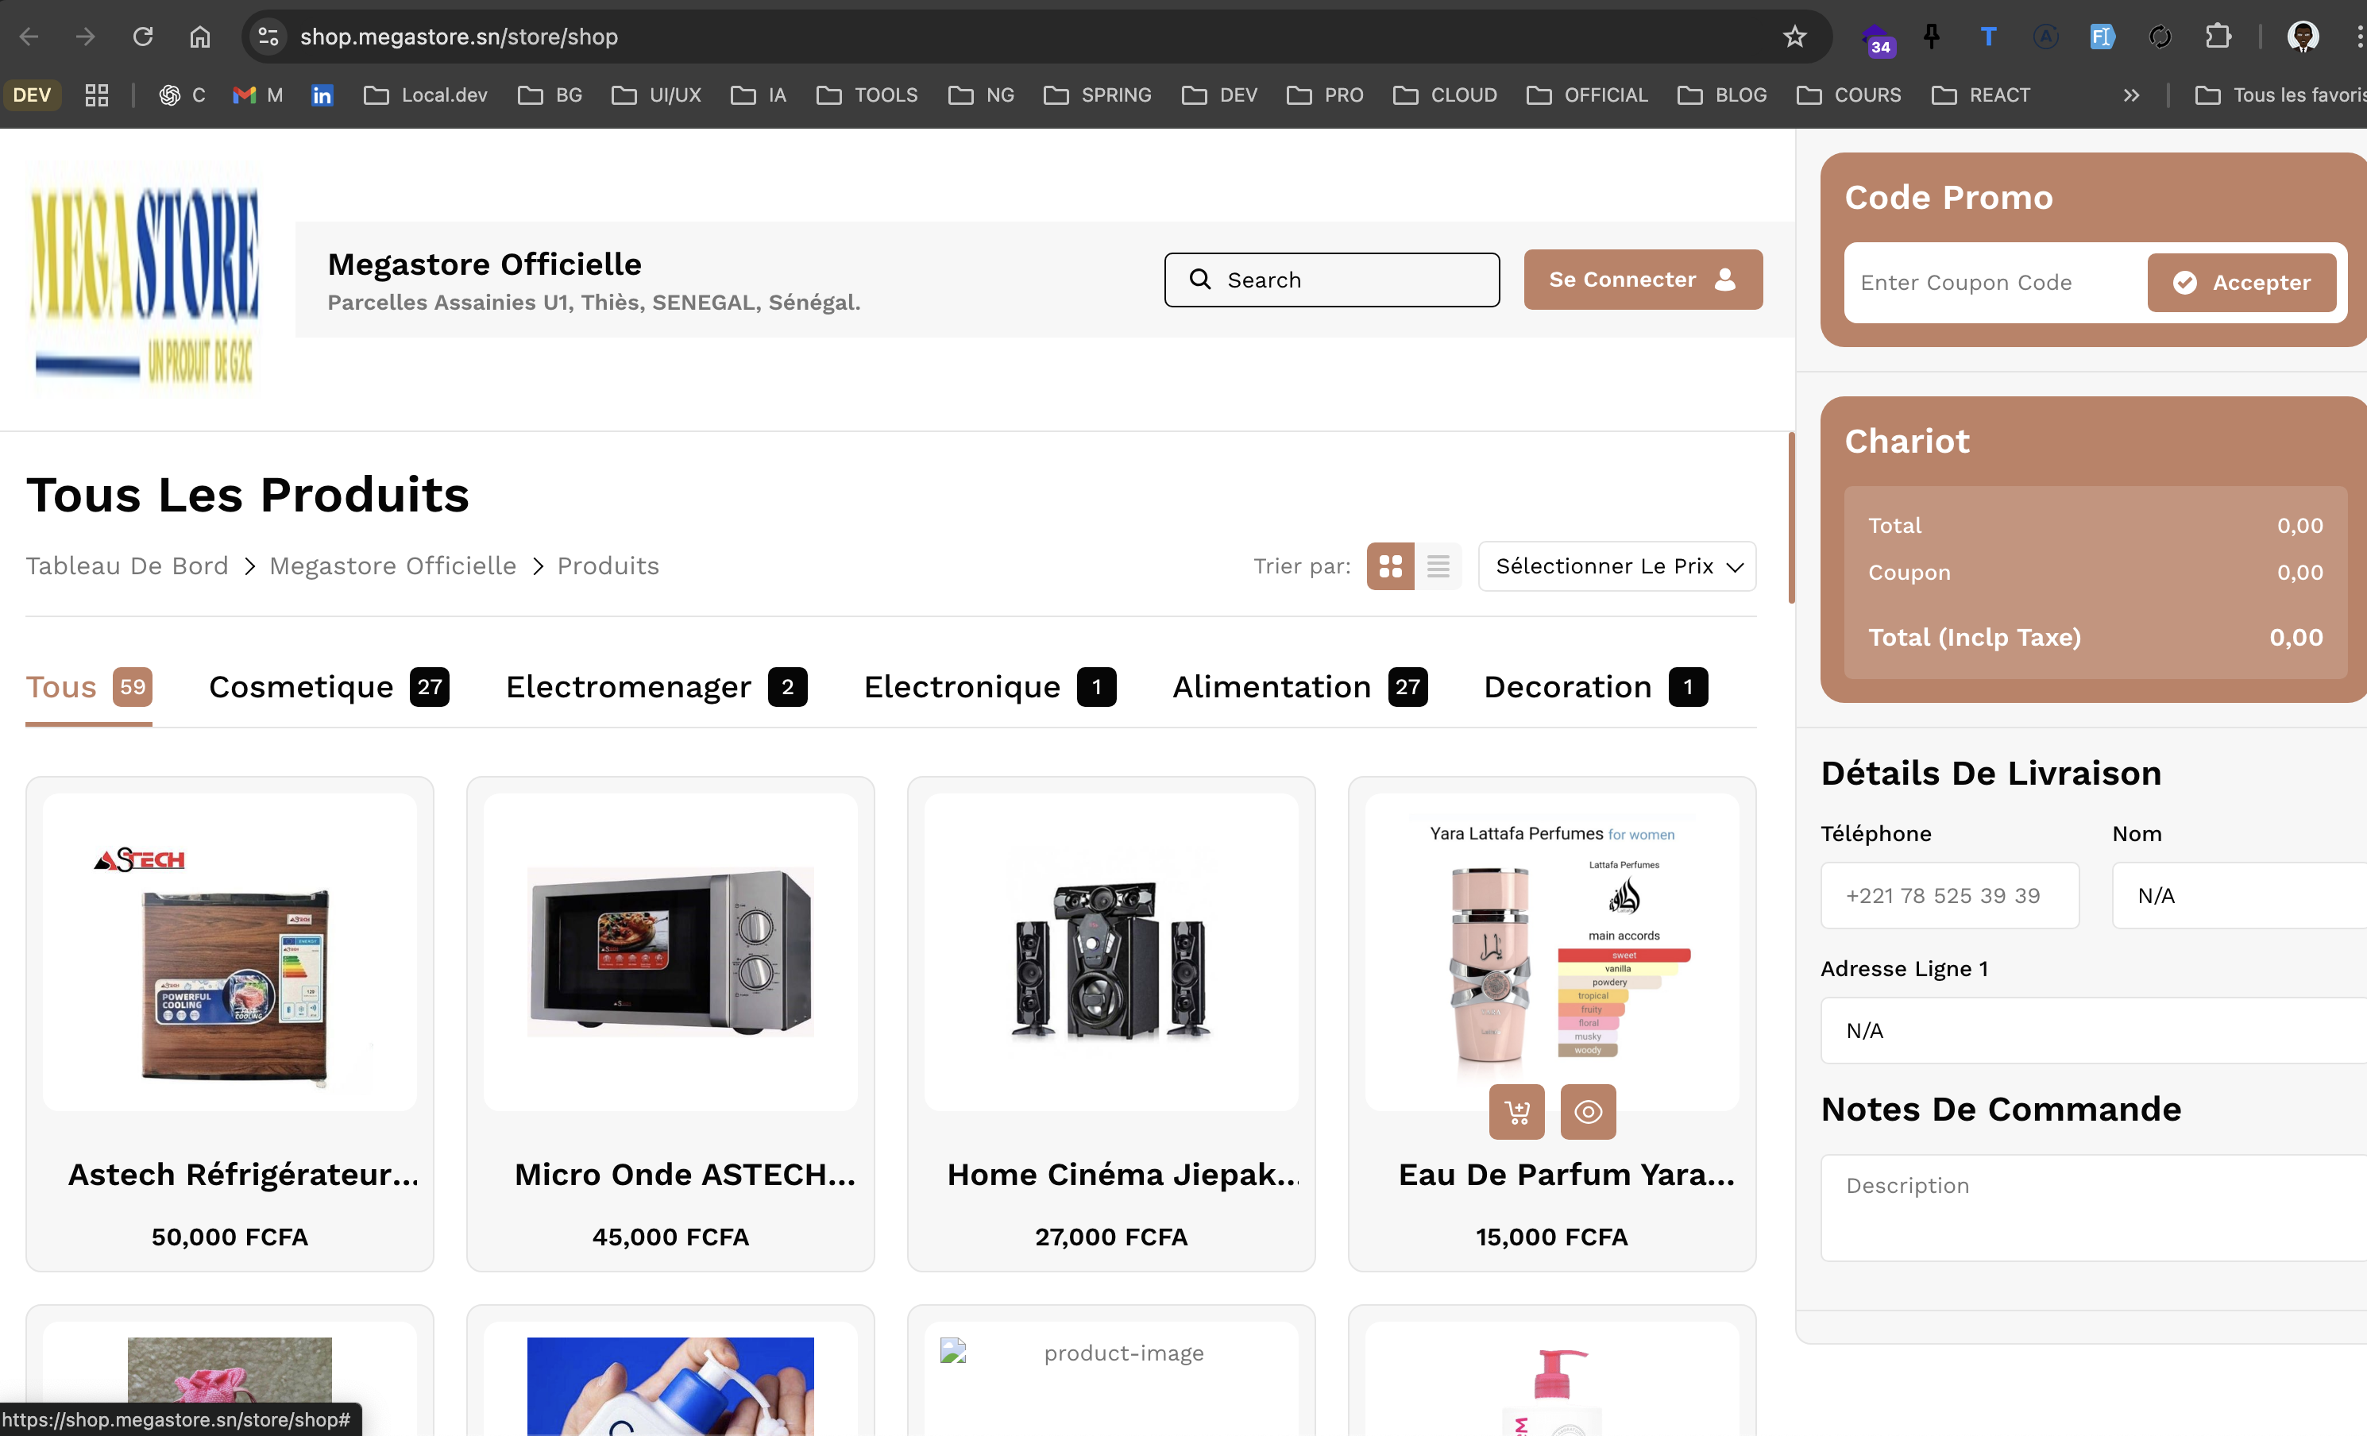Image resolution: width=2367 pixels, height=1436 pixels.
Task: Open the LinkedIn bookmark icon
Action: click(x=322, y=95)
